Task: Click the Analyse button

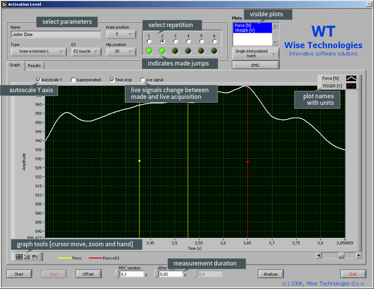Action: click(x=271, y=274)
